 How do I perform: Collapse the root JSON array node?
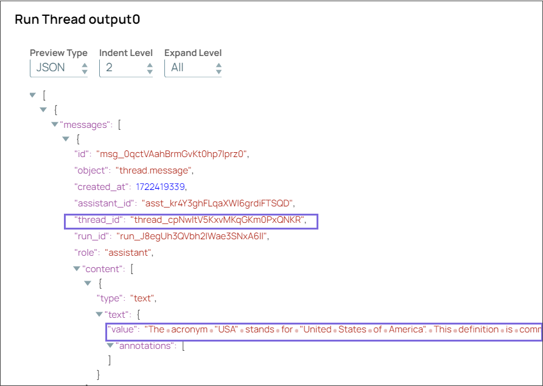click(x=32, y=95)
